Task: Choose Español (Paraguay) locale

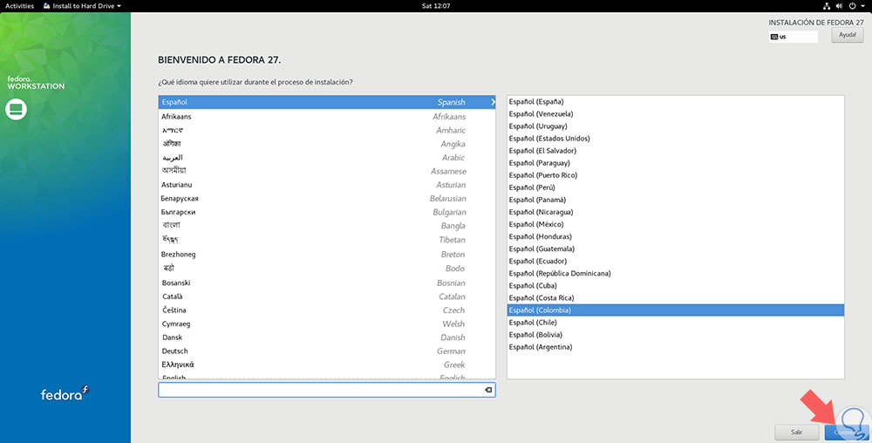Action: tap(676, 163)
